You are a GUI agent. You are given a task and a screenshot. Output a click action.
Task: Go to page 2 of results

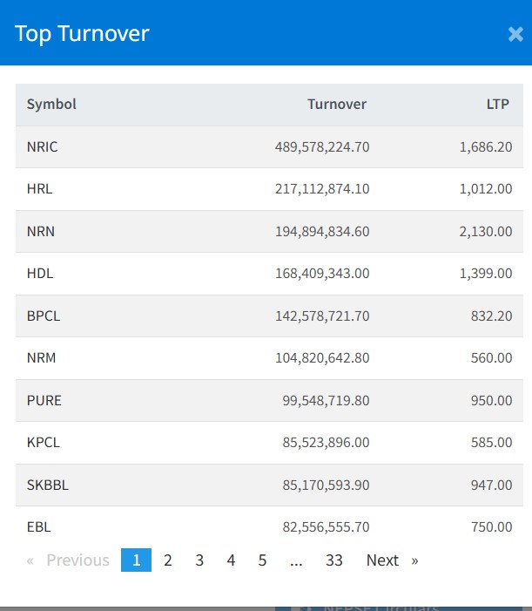(x=168, y=560)
